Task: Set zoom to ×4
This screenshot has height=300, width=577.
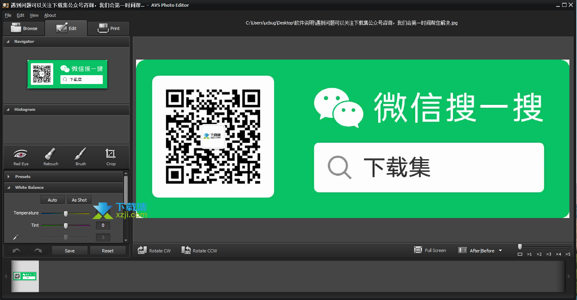Action: pyautogui.click(x=558, y=254)
